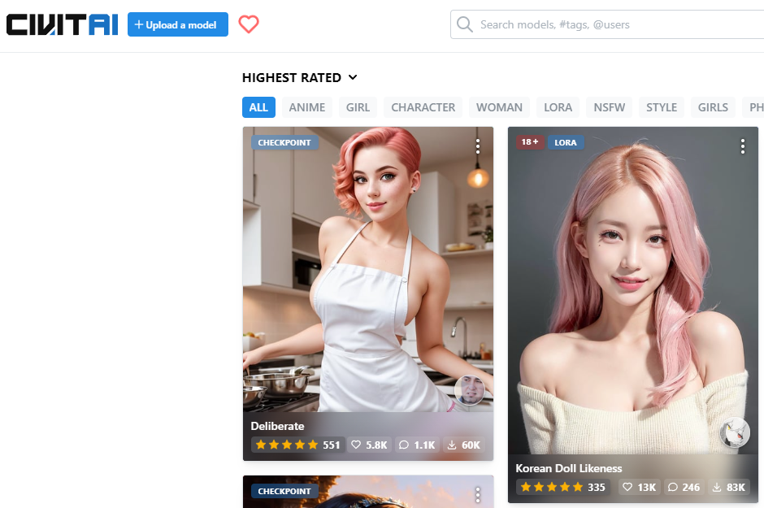The image size is (764, 508).
Task: Click the CHECKPOINT badge on Deliberate card
Action: tap(284, 143)
